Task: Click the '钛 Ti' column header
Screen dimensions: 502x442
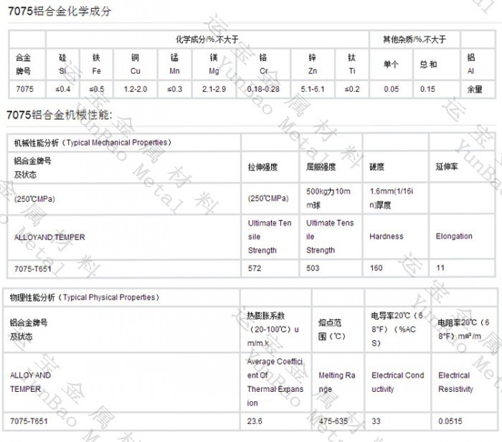Action: click(352, 64)
